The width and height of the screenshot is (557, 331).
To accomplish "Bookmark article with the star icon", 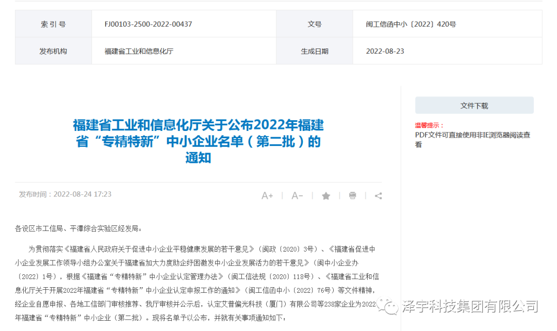I will coord(326,196).
